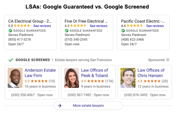Open the Anderson Estate Law Firm listing
The width and height of the screenshot is (177, 114).
pyautogui.click(x=40, y=73)
